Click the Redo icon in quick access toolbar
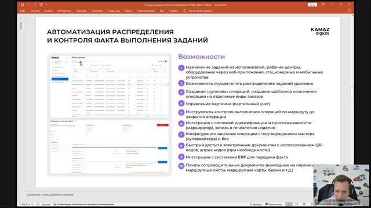 35,5
